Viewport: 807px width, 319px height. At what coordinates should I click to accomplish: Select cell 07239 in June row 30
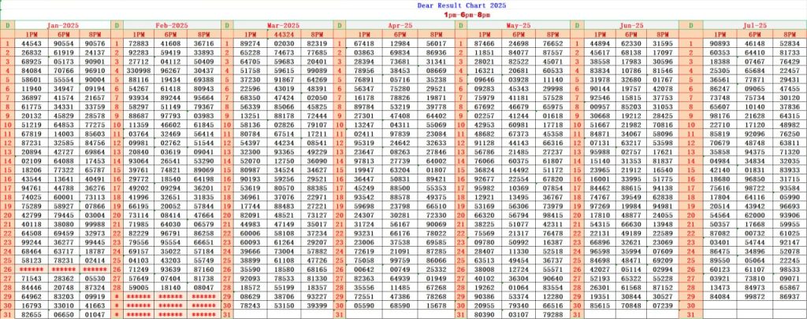pyautogui.click(x=662, y=305)
